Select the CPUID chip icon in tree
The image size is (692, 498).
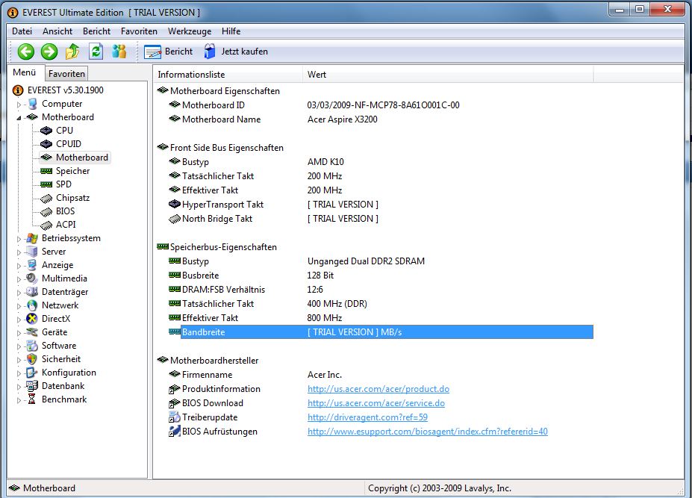coord(46,144)
